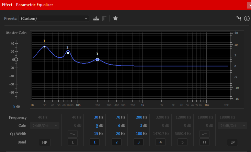Toggle the LP low-pass band
The image size is (251, 152).
coord(232,142)
